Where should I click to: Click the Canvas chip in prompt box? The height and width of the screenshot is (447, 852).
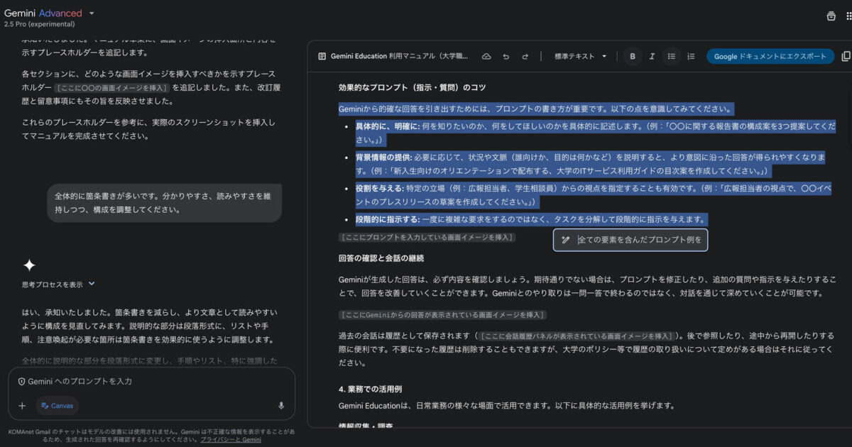point(57,406)
